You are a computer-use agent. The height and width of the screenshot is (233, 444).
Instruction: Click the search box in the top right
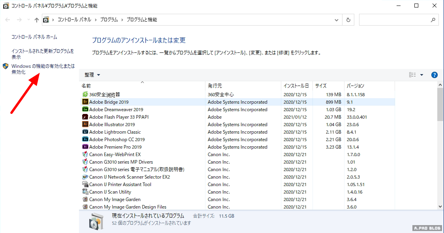tap(395, 20)
